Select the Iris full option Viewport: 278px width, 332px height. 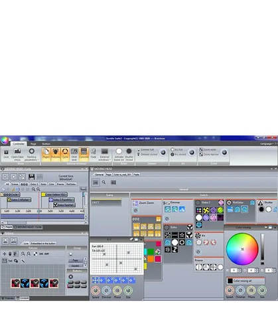pyautogui.click(x=177, y=150)
